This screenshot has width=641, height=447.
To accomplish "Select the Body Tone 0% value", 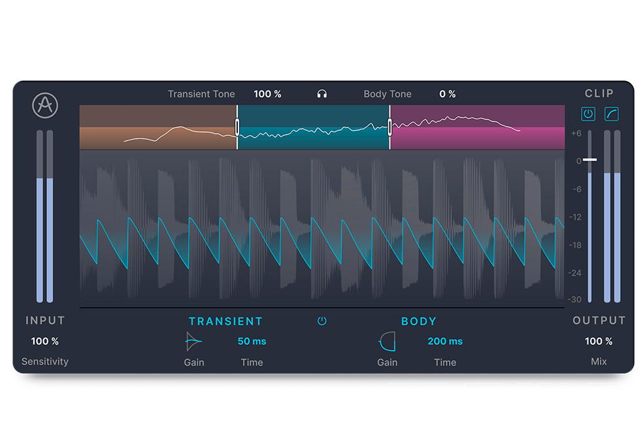I will point(448,93).
